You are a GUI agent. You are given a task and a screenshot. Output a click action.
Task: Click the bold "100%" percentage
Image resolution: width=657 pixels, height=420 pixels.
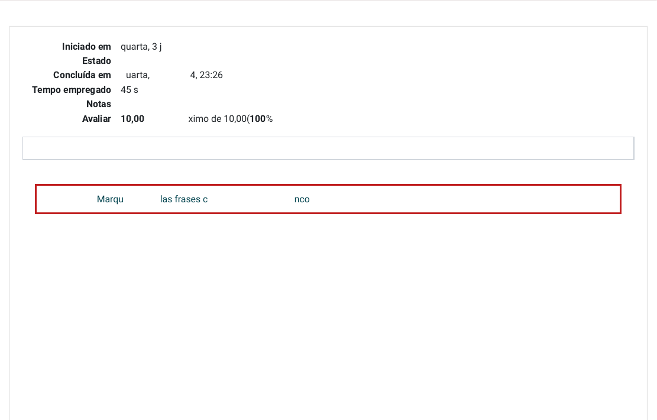pos(260,119)
